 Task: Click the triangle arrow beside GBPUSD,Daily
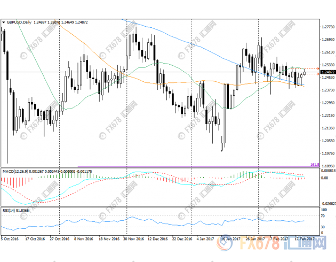4,22
